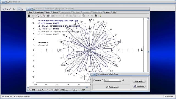Viewport: 176px width, 99px height.
Task: Click second graph icon in main MATHPROF toolbar
Action: [7, 9]
